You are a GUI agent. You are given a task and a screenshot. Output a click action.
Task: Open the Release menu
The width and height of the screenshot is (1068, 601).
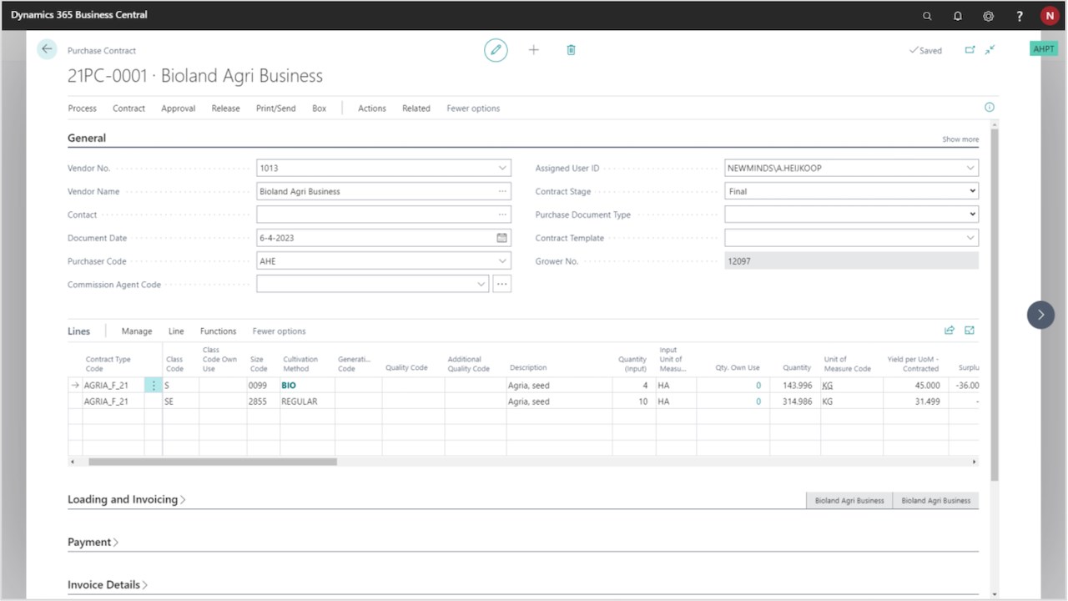point(225,109)
